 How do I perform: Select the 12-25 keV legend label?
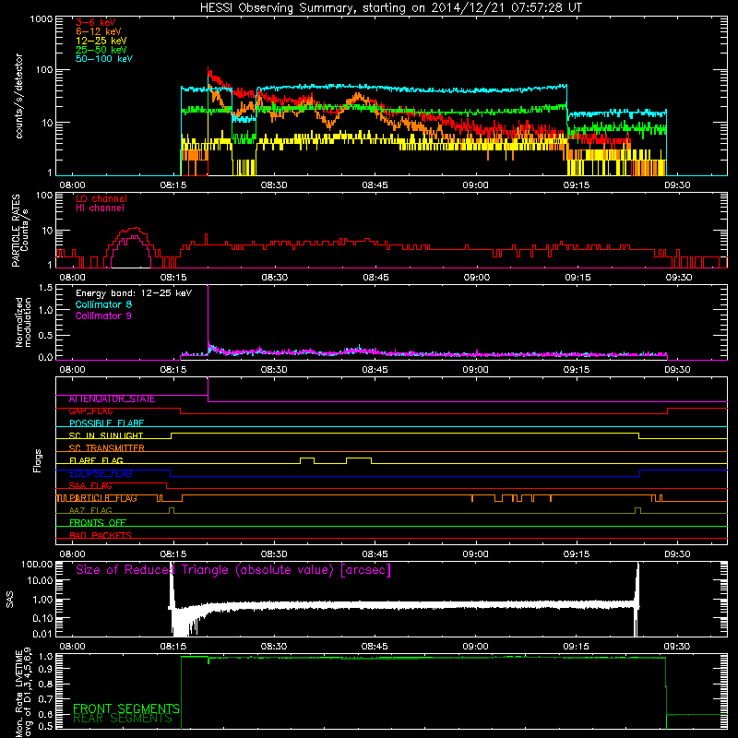[x=101, y=41]
